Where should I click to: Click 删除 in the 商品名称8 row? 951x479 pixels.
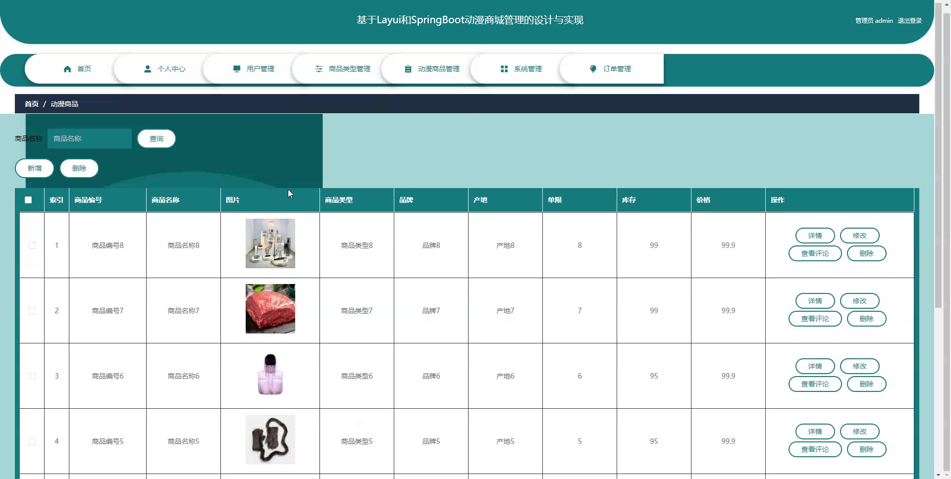867,253
